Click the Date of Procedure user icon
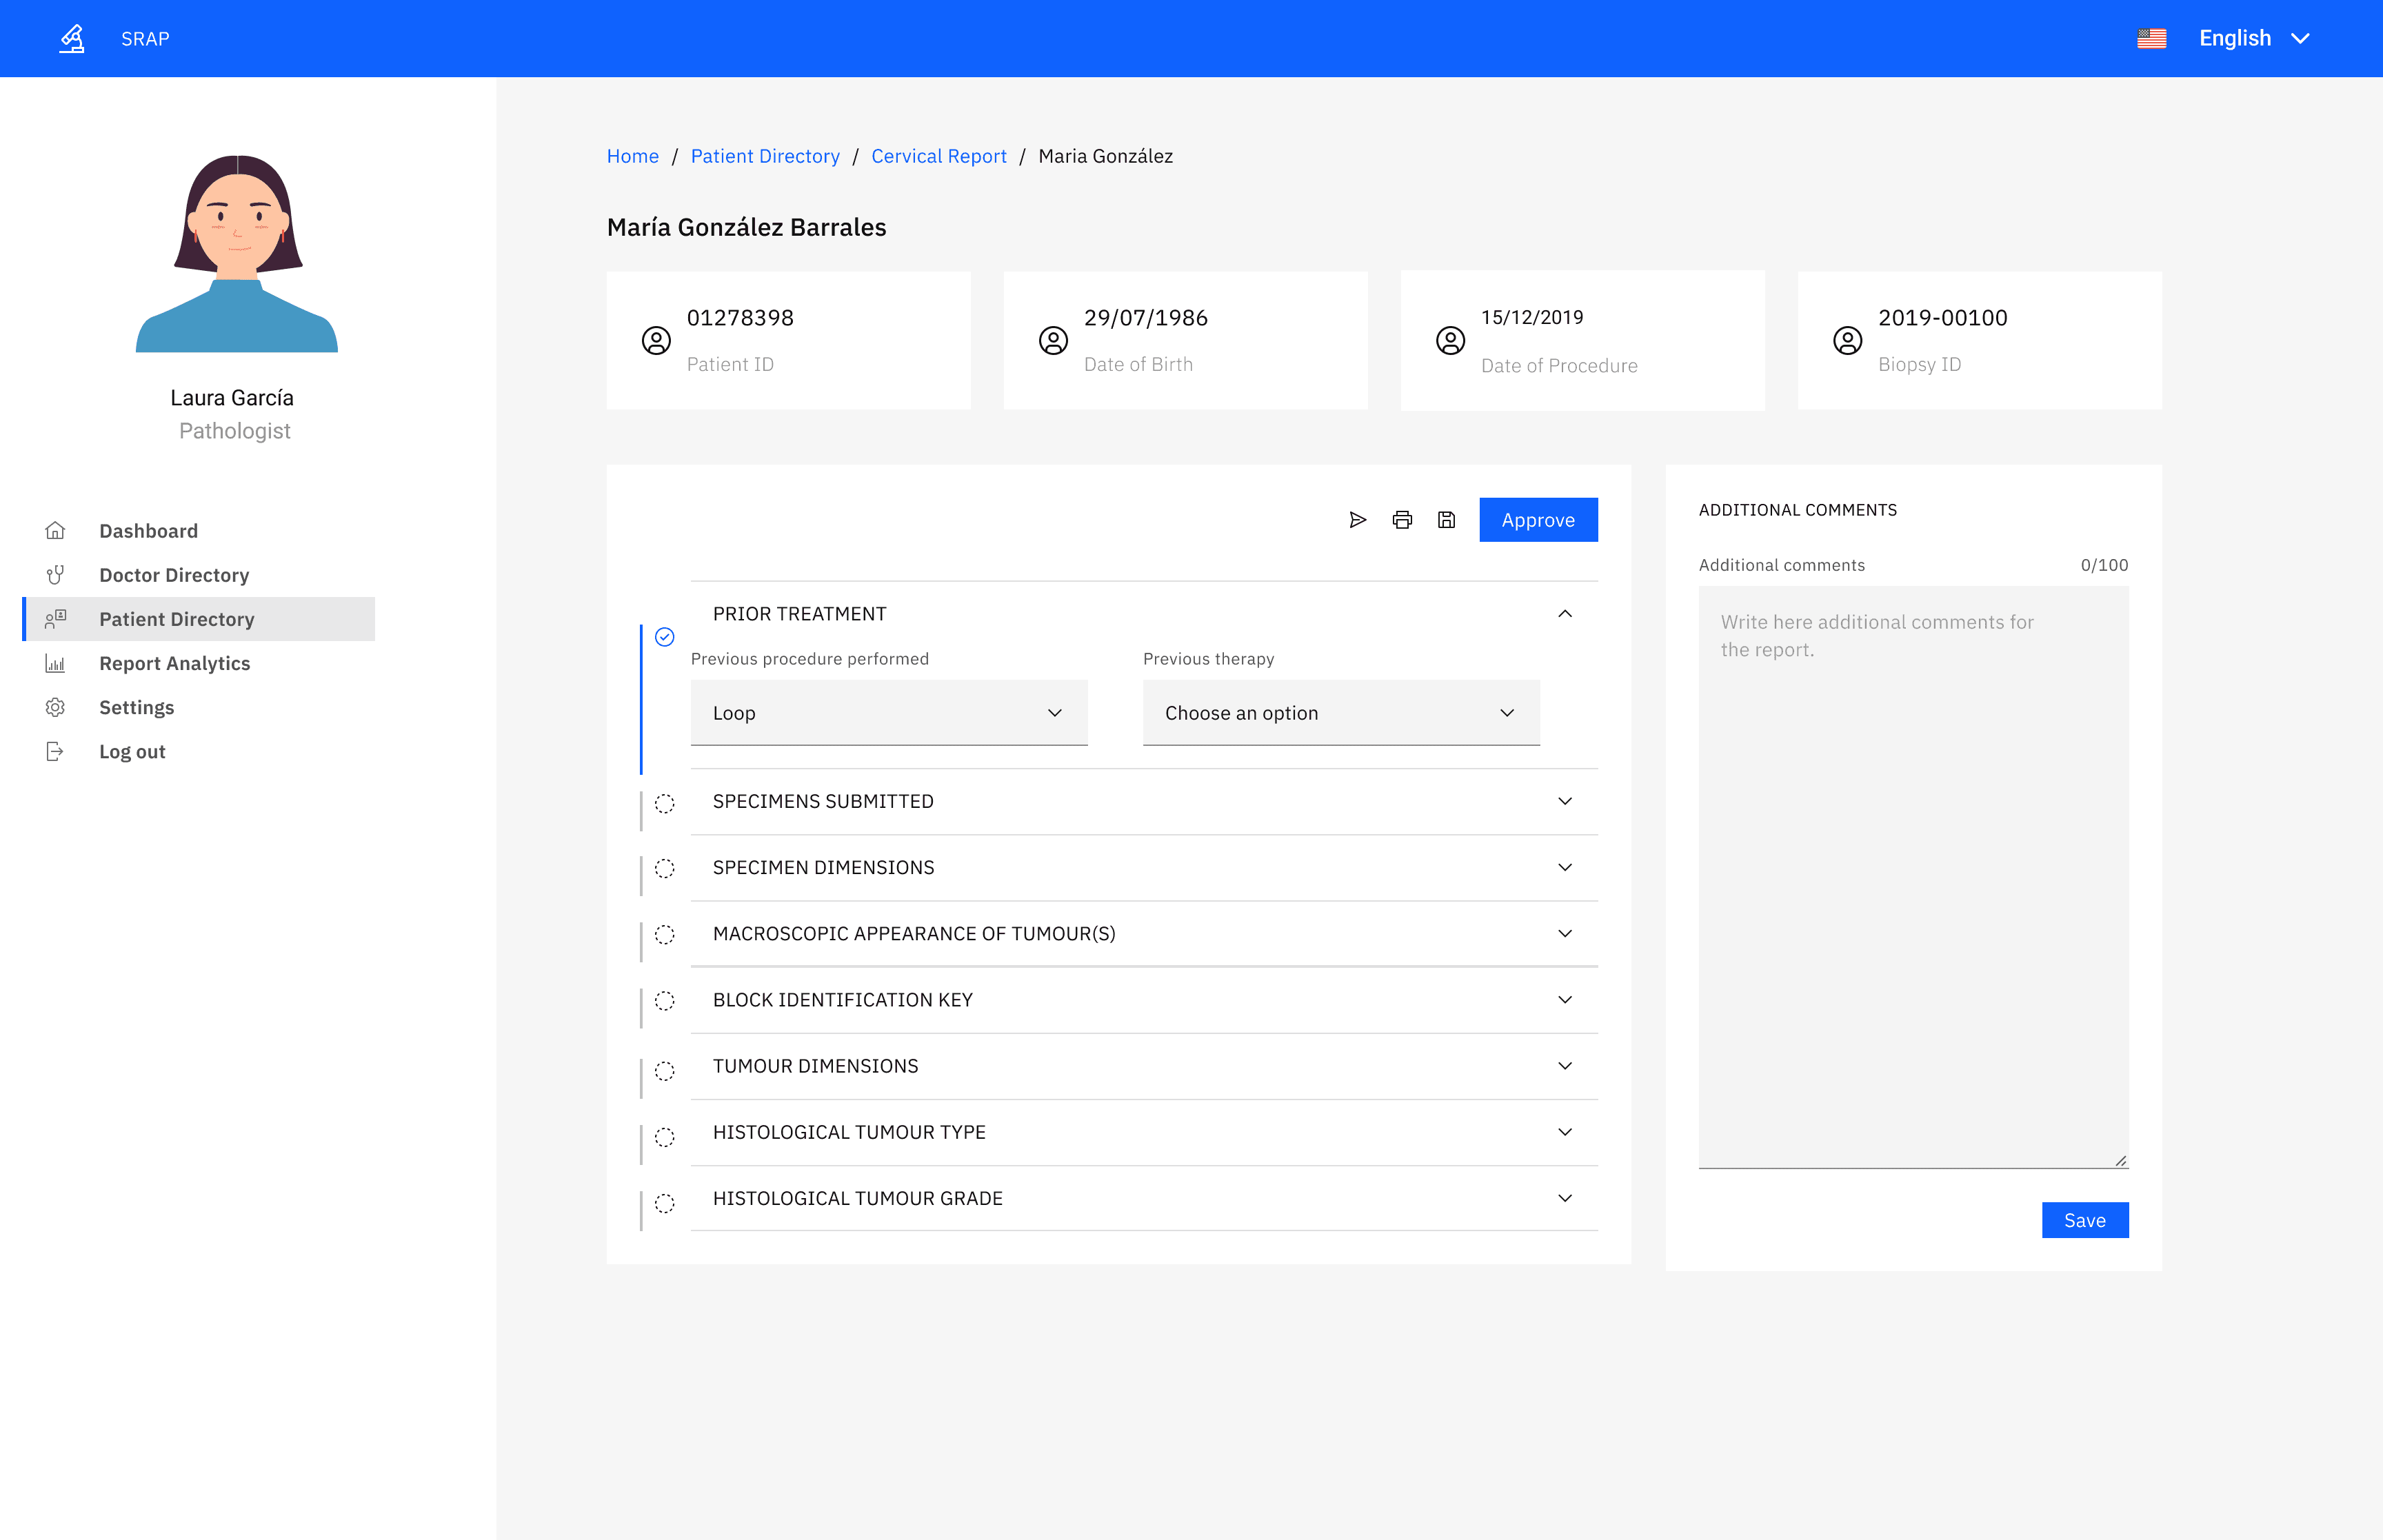This screenshot has width=2383, height=1540. click(x=1450, y=341)
